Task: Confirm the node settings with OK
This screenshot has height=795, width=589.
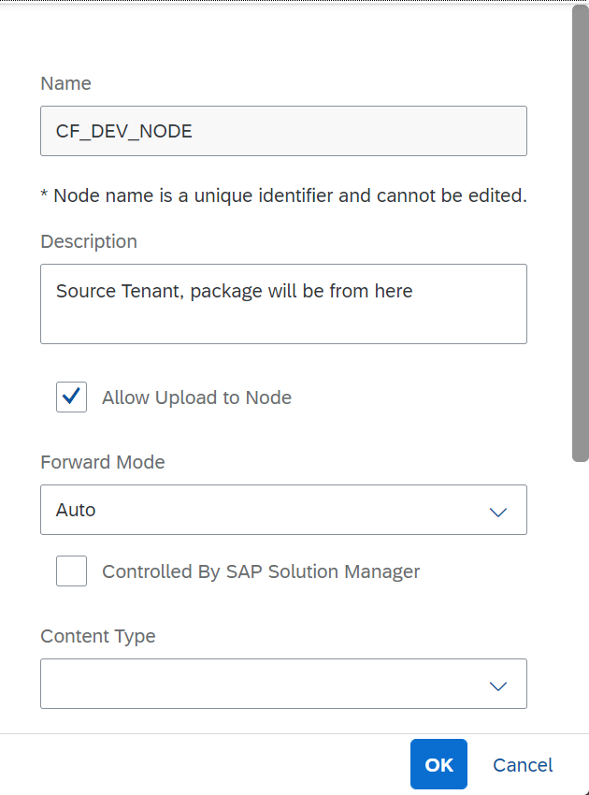Action: point(438,764)
